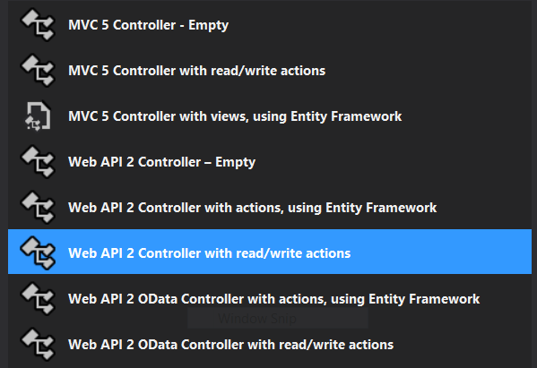Click icon beside MVC 5 read/write actions
This screenshot has height=368, width=537.
38,71
